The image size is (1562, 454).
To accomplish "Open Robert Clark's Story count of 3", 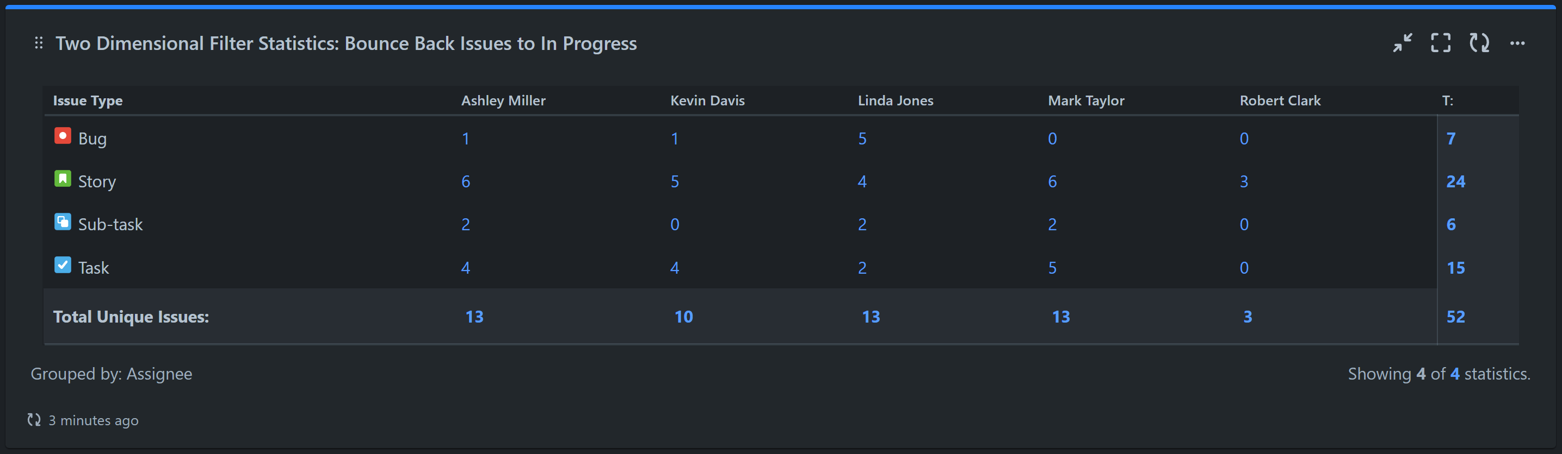I will pos(1244,180).
